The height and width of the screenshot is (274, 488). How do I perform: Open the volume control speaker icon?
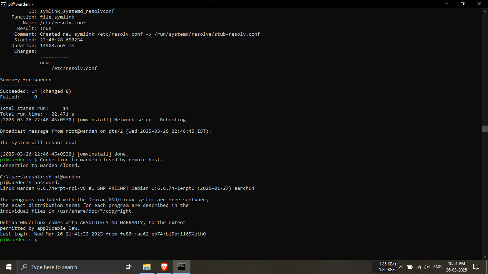pyautogui.click(x=427, y=267)
